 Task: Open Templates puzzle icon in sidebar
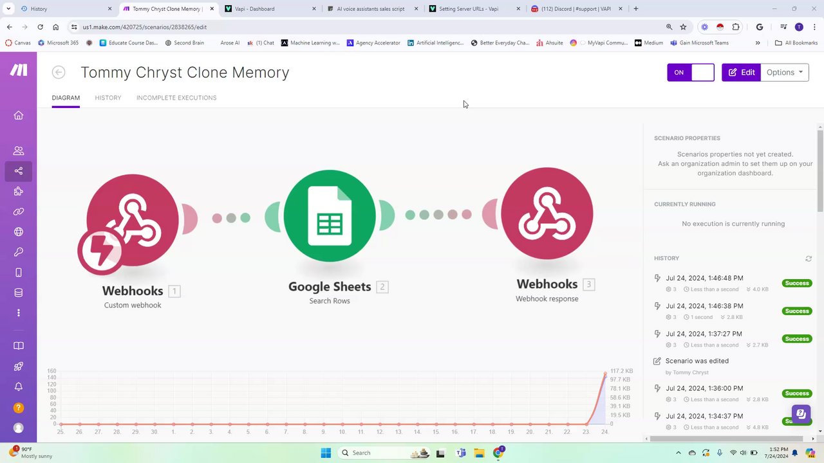(x=18, y=191)
